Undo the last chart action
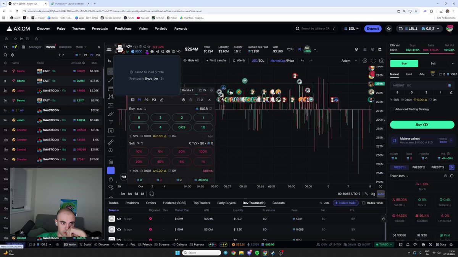458x257 pixels. [x=303, y=61]
